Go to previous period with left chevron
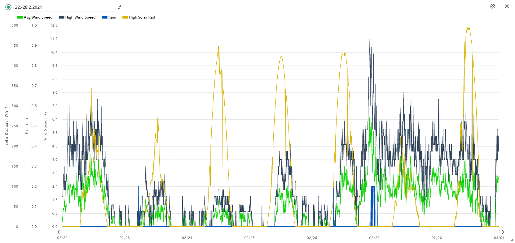515x243 pixels. [x=59, y=232]
